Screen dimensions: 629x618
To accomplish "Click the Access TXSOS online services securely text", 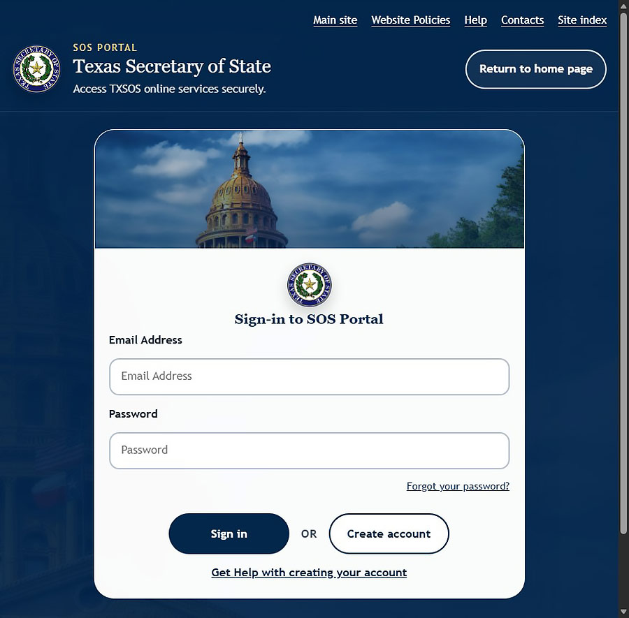I will click(x=169, y=89).
